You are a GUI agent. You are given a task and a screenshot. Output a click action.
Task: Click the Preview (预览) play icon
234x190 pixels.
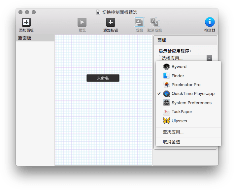click(82, 22)
